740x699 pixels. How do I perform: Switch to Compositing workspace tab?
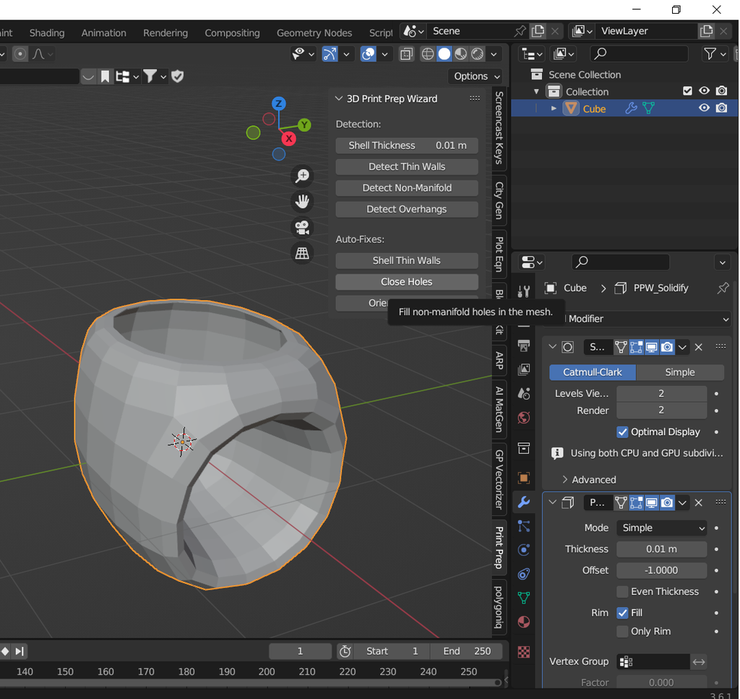tap(232, 33)
